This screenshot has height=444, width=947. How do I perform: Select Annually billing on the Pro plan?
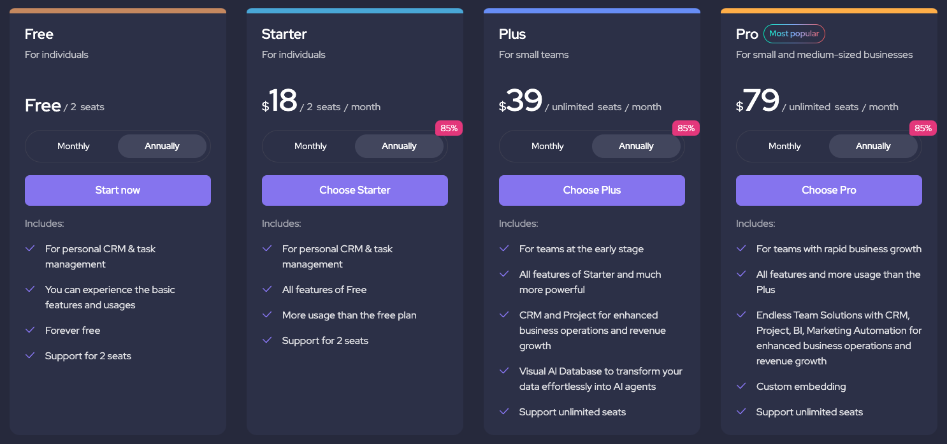click(x=873, y=147)
